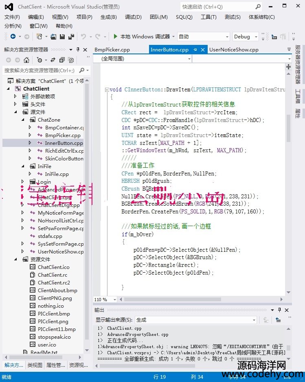Pin the Solution Explorer panel

[78, 49]
